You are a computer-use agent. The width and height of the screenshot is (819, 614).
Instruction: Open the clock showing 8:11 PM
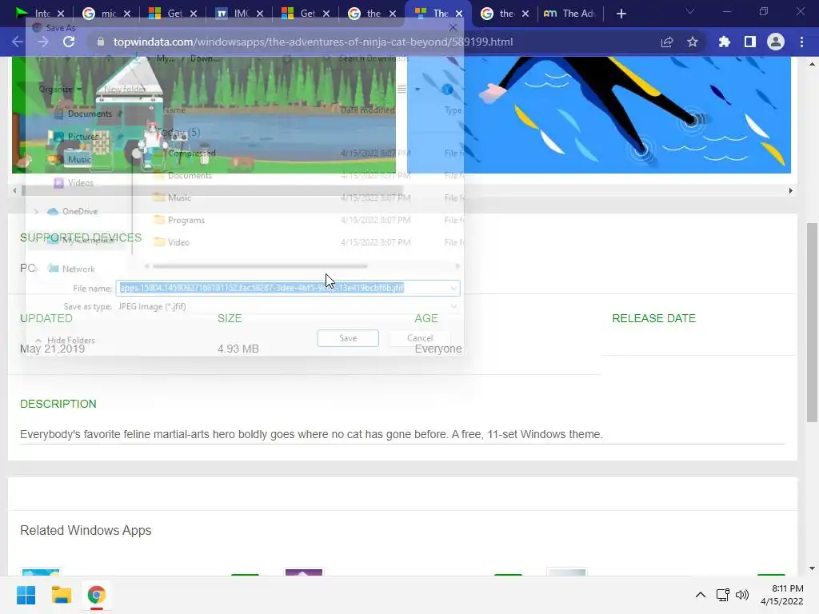point(782,595)
